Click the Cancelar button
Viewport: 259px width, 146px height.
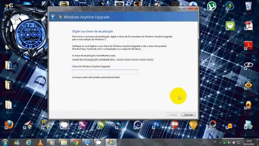(x=189, y=115)
